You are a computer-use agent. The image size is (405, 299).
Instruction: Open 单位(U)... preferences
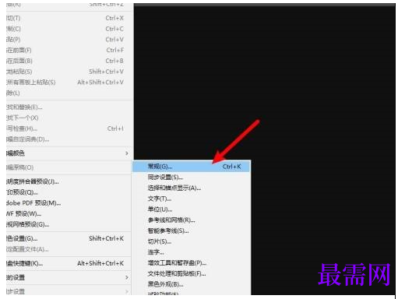[192, 209]
